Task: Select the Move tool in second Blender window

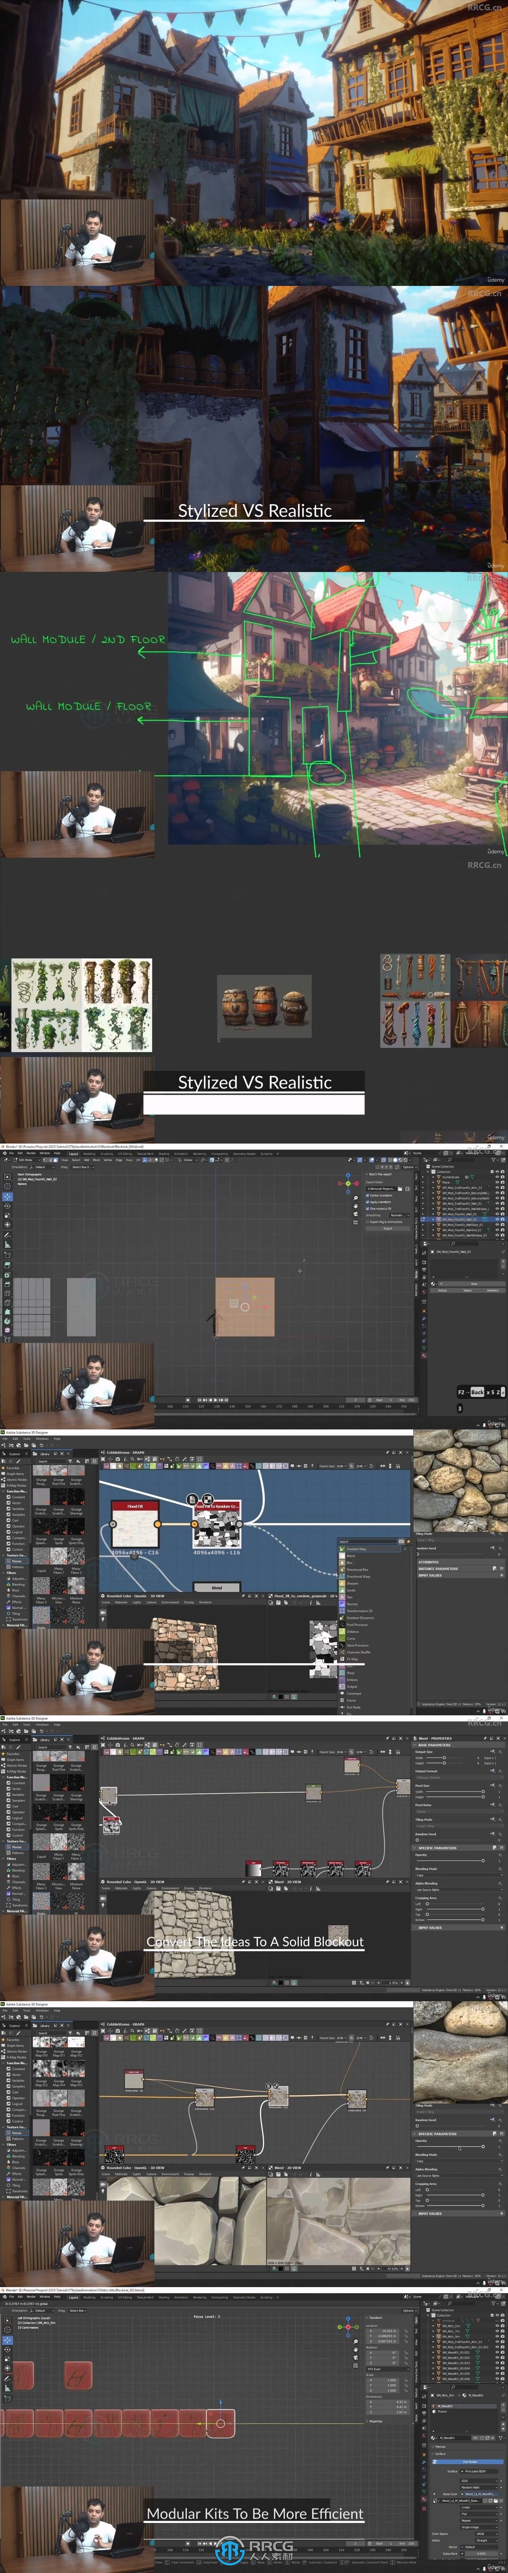Action: pos(8,2340)
